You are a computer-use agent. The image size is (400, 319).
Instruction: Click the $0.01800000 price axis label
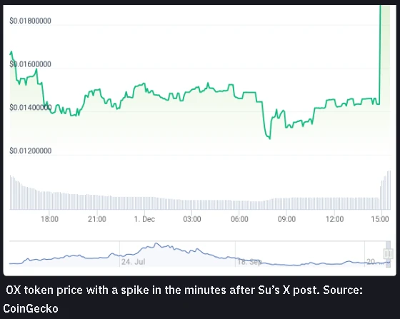30,21
